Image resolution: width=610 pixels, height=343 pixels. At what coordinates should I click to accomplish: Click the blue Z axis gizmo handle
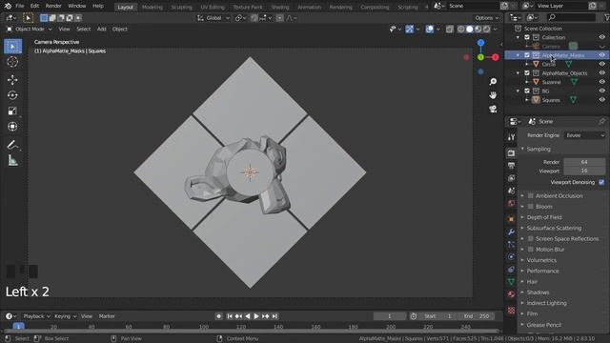pyautogui.click(x=481, y=43)
